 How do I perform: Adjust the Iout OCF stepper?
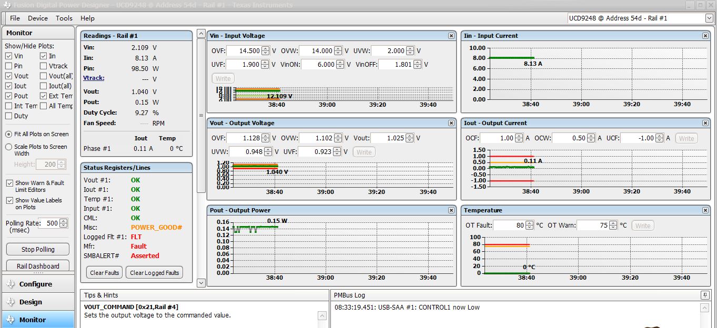tap(519, 138)
